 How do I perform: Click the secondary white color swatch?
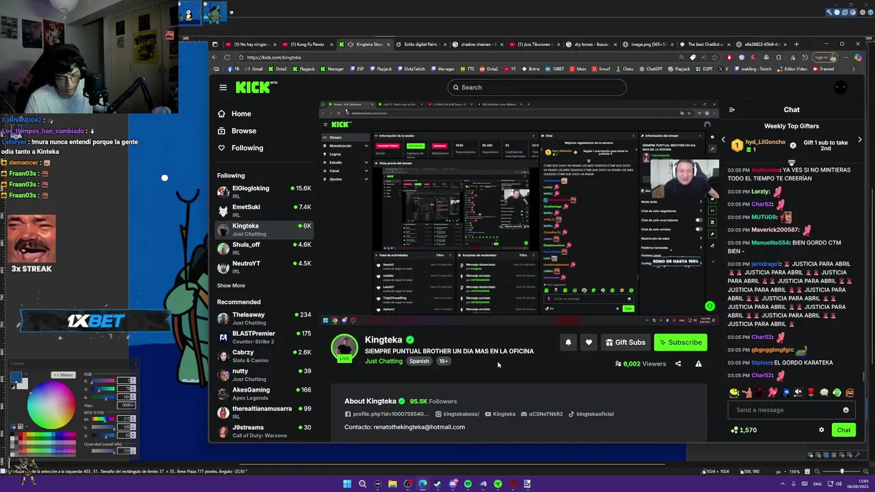[x=23, y=384]
